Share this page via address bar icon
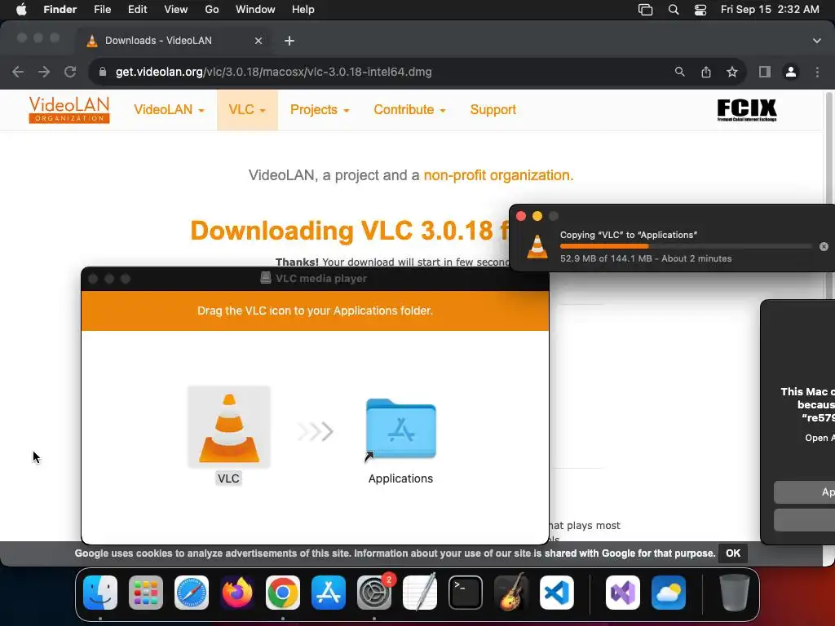This screenshot has width=835, height=626. (706, 72)
